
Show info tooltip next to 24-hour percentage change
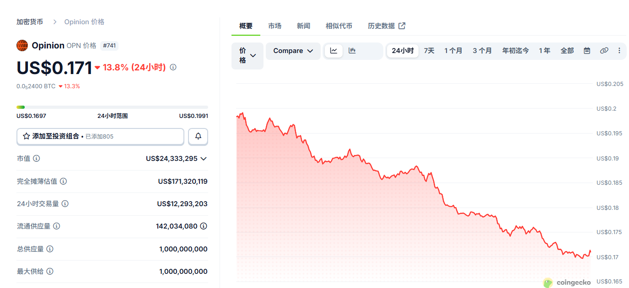point(173,67)
